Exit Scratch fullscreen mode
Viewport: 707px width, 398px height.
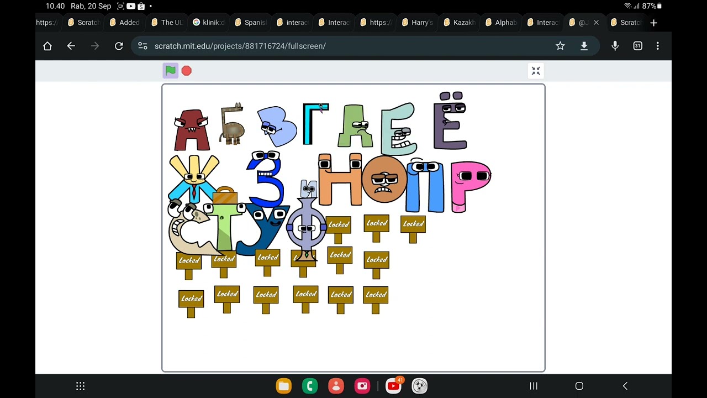536,71
